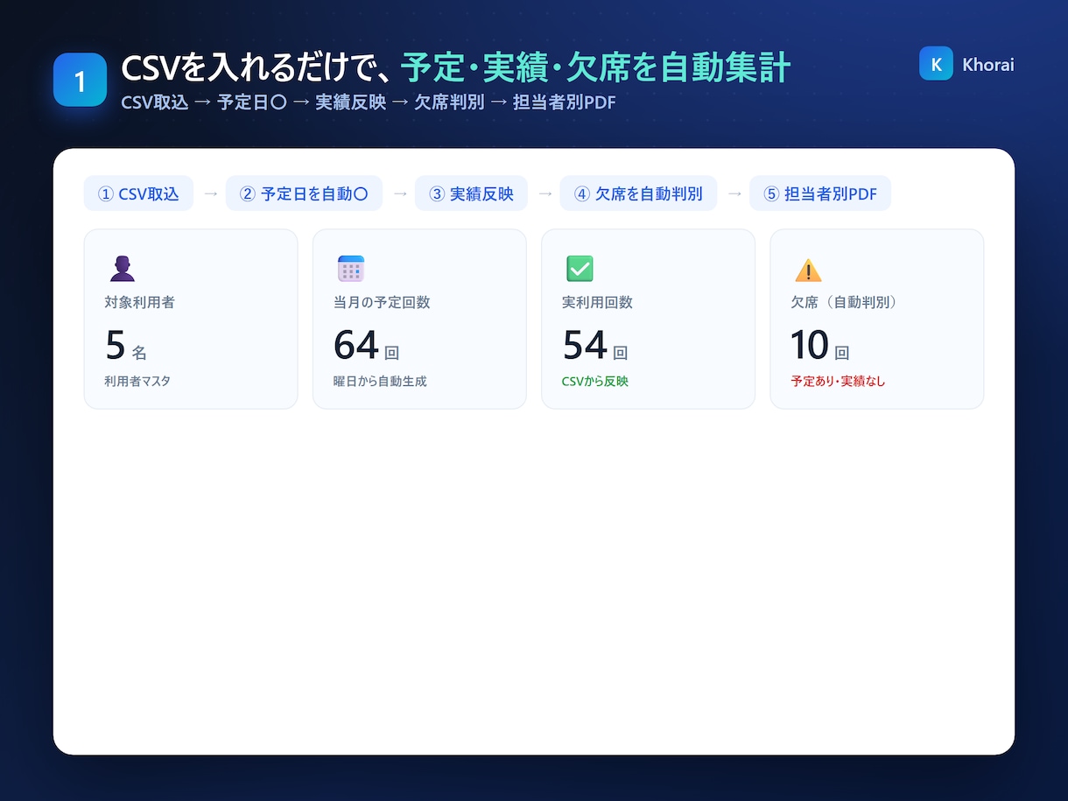Click the 実利用回数 label

tap(597, 302)
